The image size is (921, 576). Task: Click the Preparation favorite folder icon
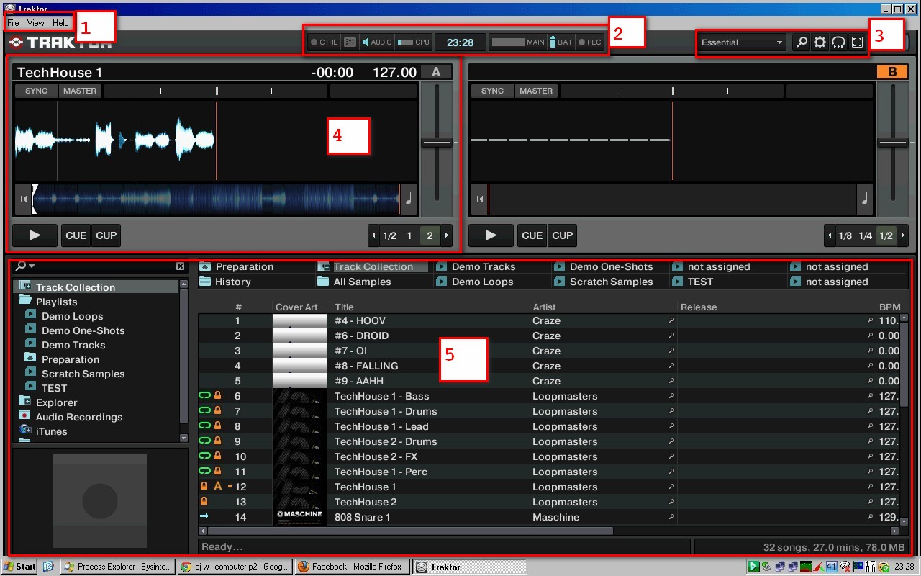click(x=205, y=266)
